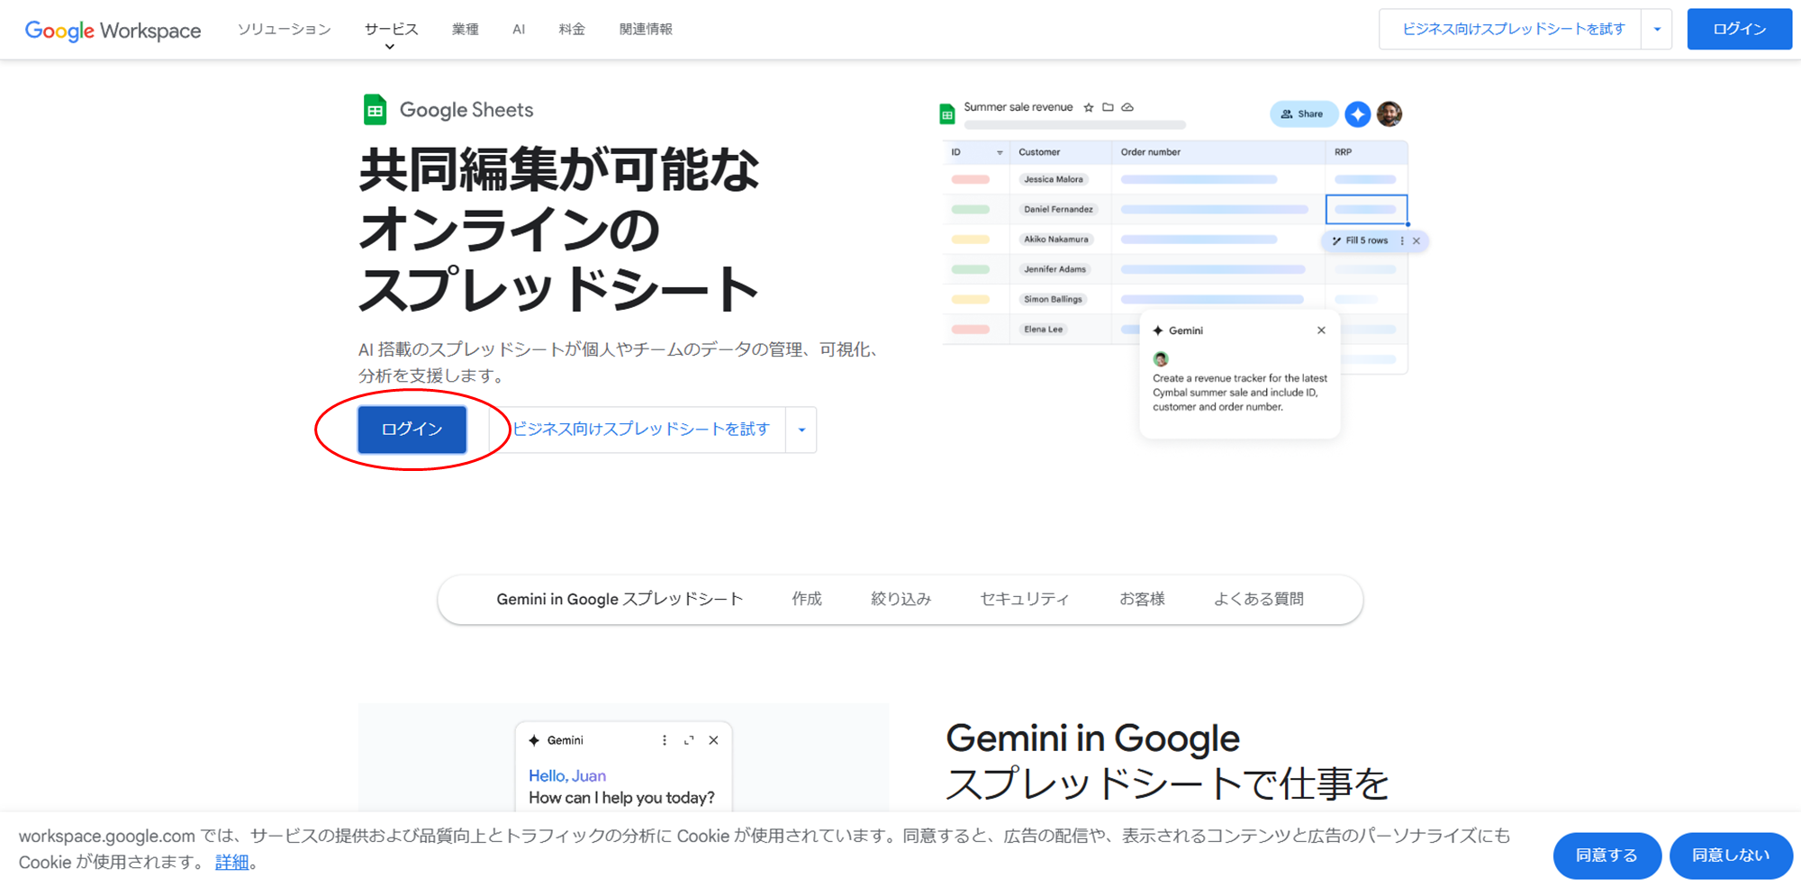
Task: Select the 絞り込み tab
Action: (x=900, y=599)
